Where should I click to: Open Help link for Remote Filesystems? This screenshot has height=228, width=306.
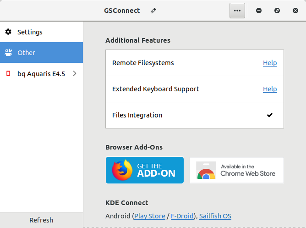tap(270, 63)
